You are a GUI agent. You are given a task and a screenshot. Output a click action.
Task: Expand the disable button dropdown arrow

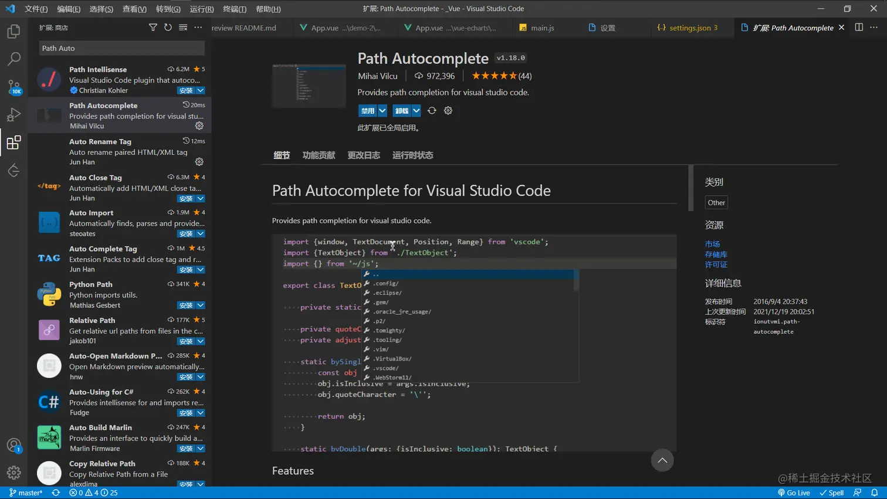[382, 111]
